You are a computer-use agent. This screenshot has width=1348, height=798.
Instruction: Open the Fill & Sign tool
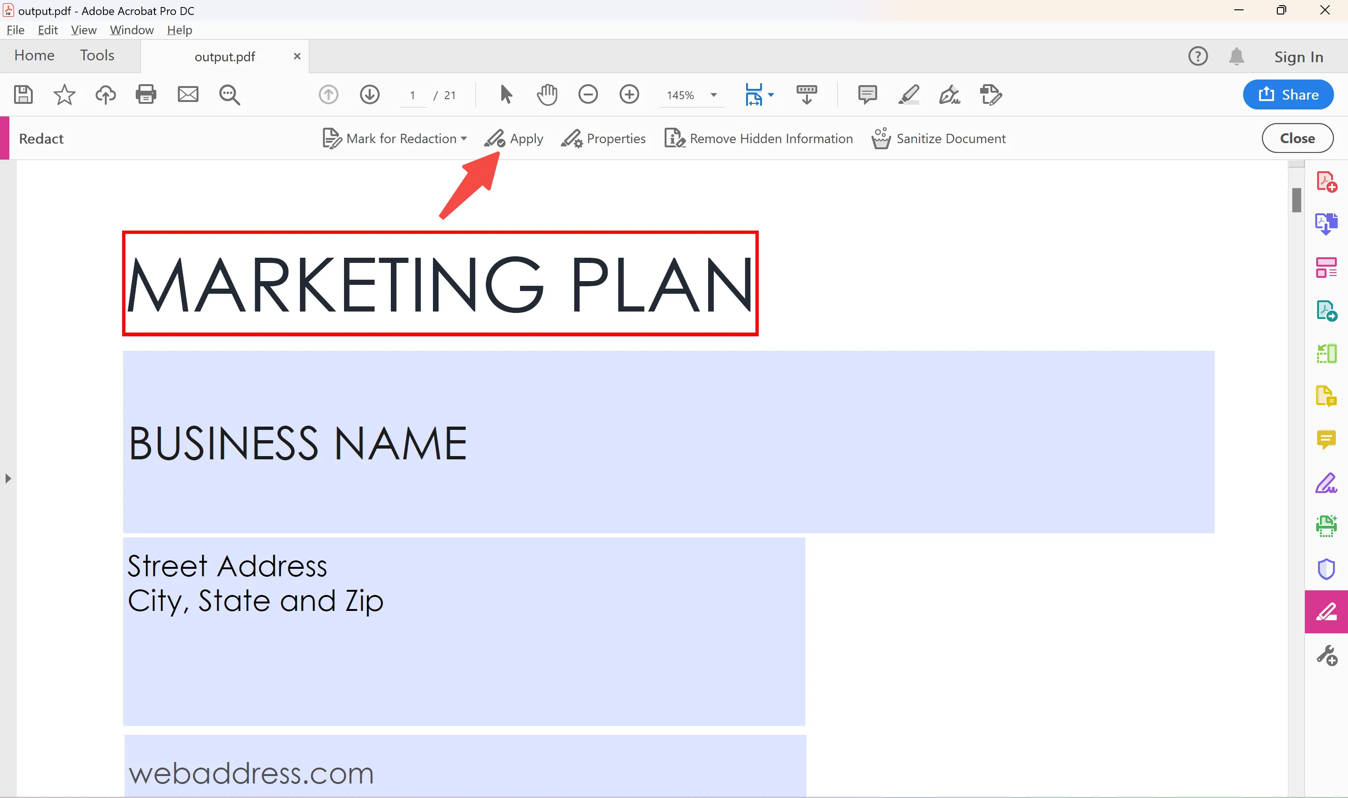pyautogui.click(x=1326, y=482)
